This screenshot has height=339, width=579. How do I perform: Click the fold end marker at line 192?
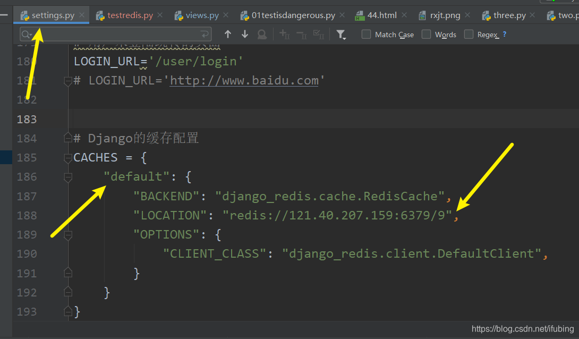coord(68,292)
